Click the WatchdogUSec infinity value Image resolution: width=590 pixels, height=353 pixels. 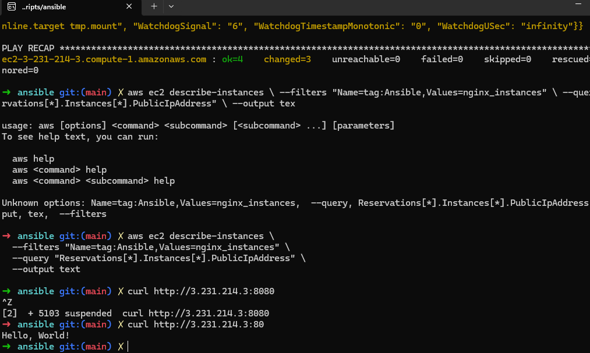(x=545, y=26)
